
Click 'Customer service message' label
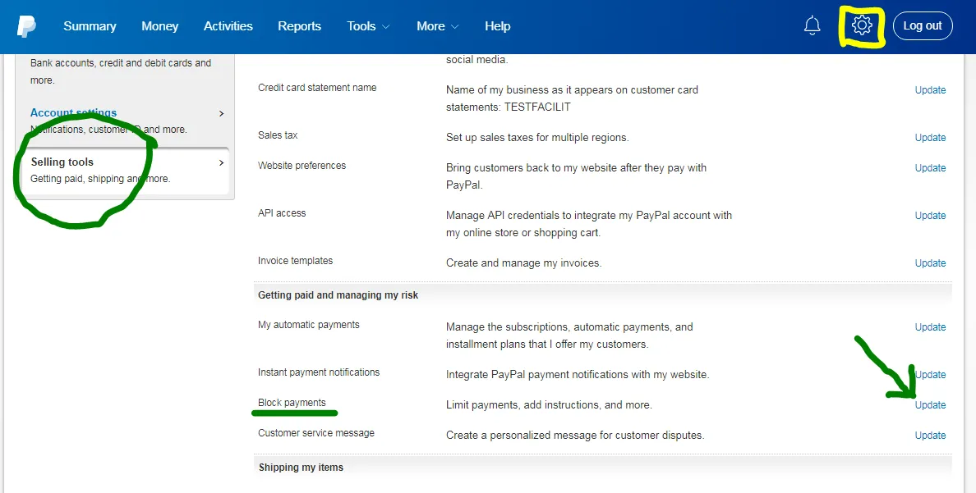pos(316,432)
